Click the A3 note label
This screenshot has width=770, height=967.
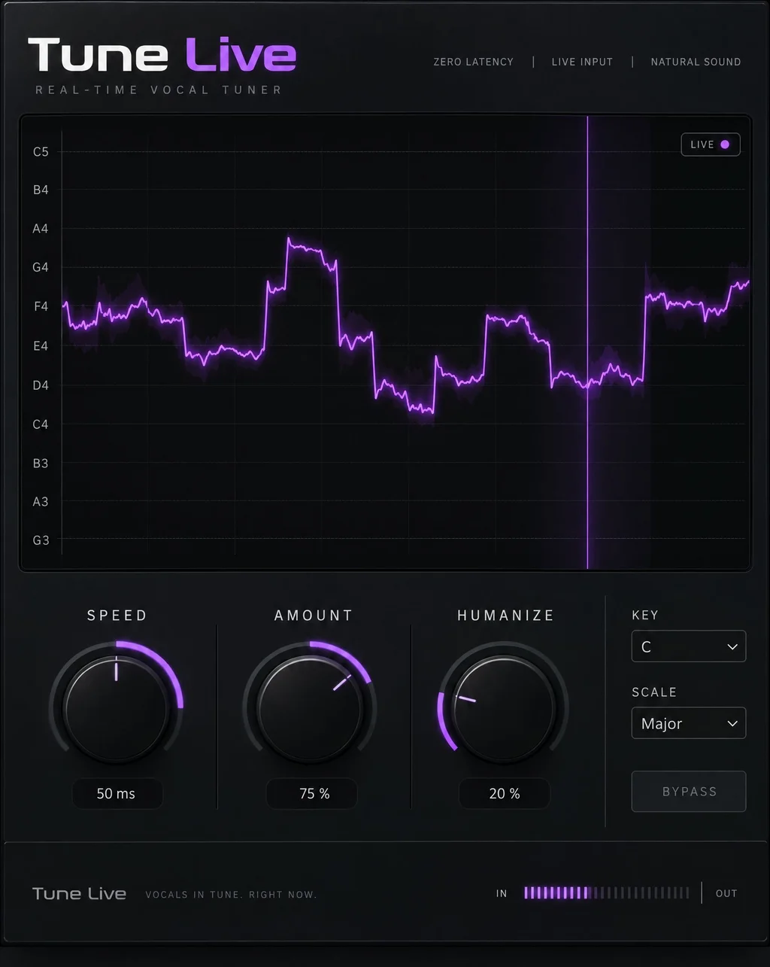41,501
